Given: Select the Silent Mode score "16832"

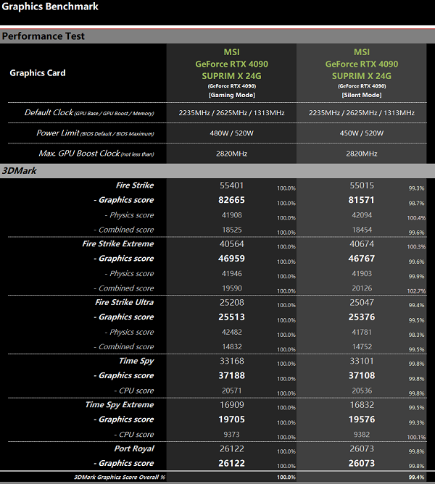Looking at the screenshot, I should (x=362, y=405).
